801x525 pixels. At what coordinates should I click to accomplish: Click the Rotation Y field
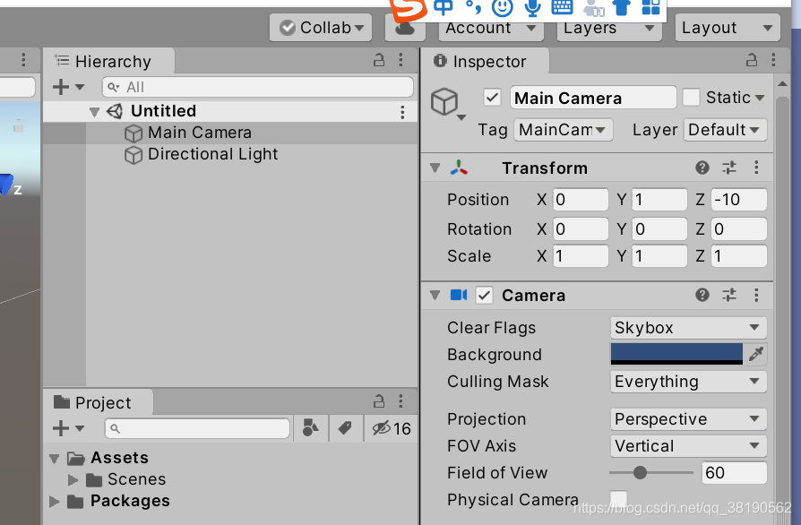tap(659, 228)
